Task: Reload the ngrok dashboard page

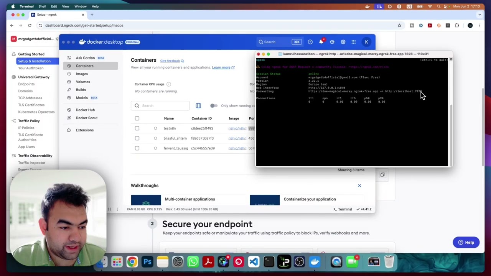Action: [30, 26]
